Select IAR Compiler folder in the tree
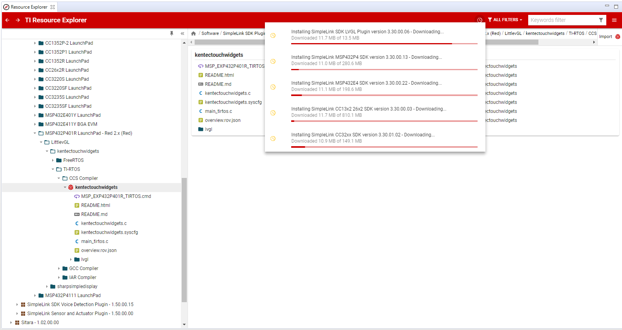This screenshot has height=330, width=622. [82, 277]
